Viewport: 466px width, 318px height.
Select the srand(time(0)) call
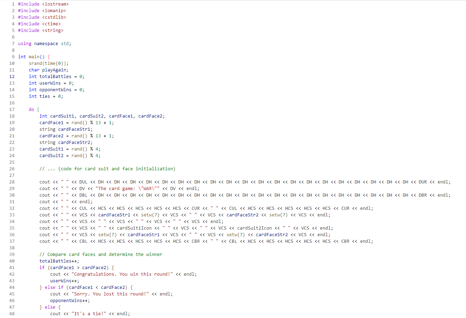48,63
